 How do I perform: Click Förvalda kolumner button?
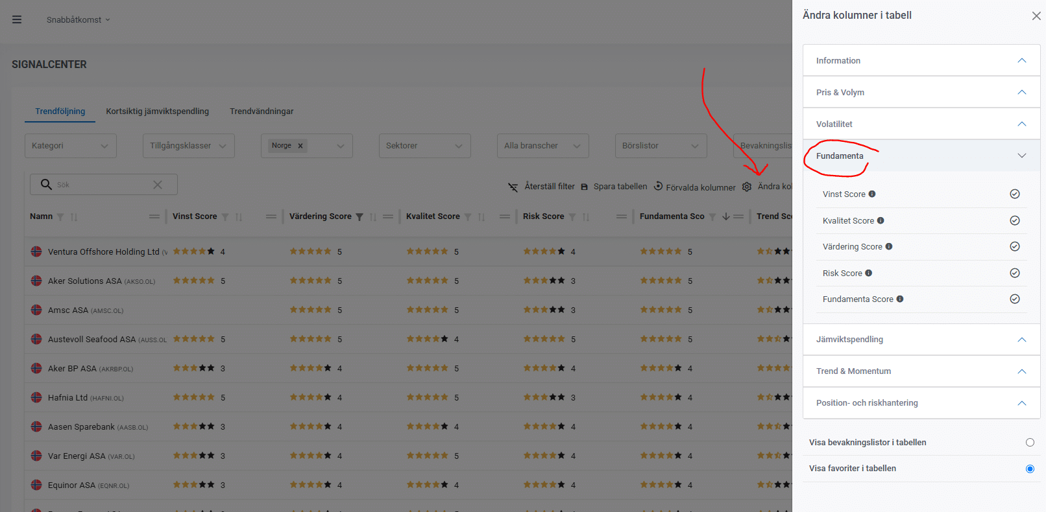click(x=694, y=187)
